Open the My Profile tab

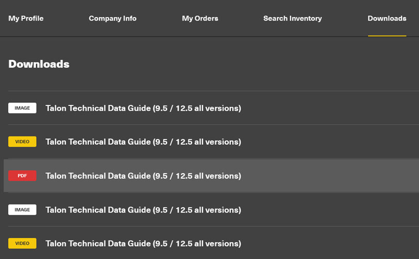[26, 19]
